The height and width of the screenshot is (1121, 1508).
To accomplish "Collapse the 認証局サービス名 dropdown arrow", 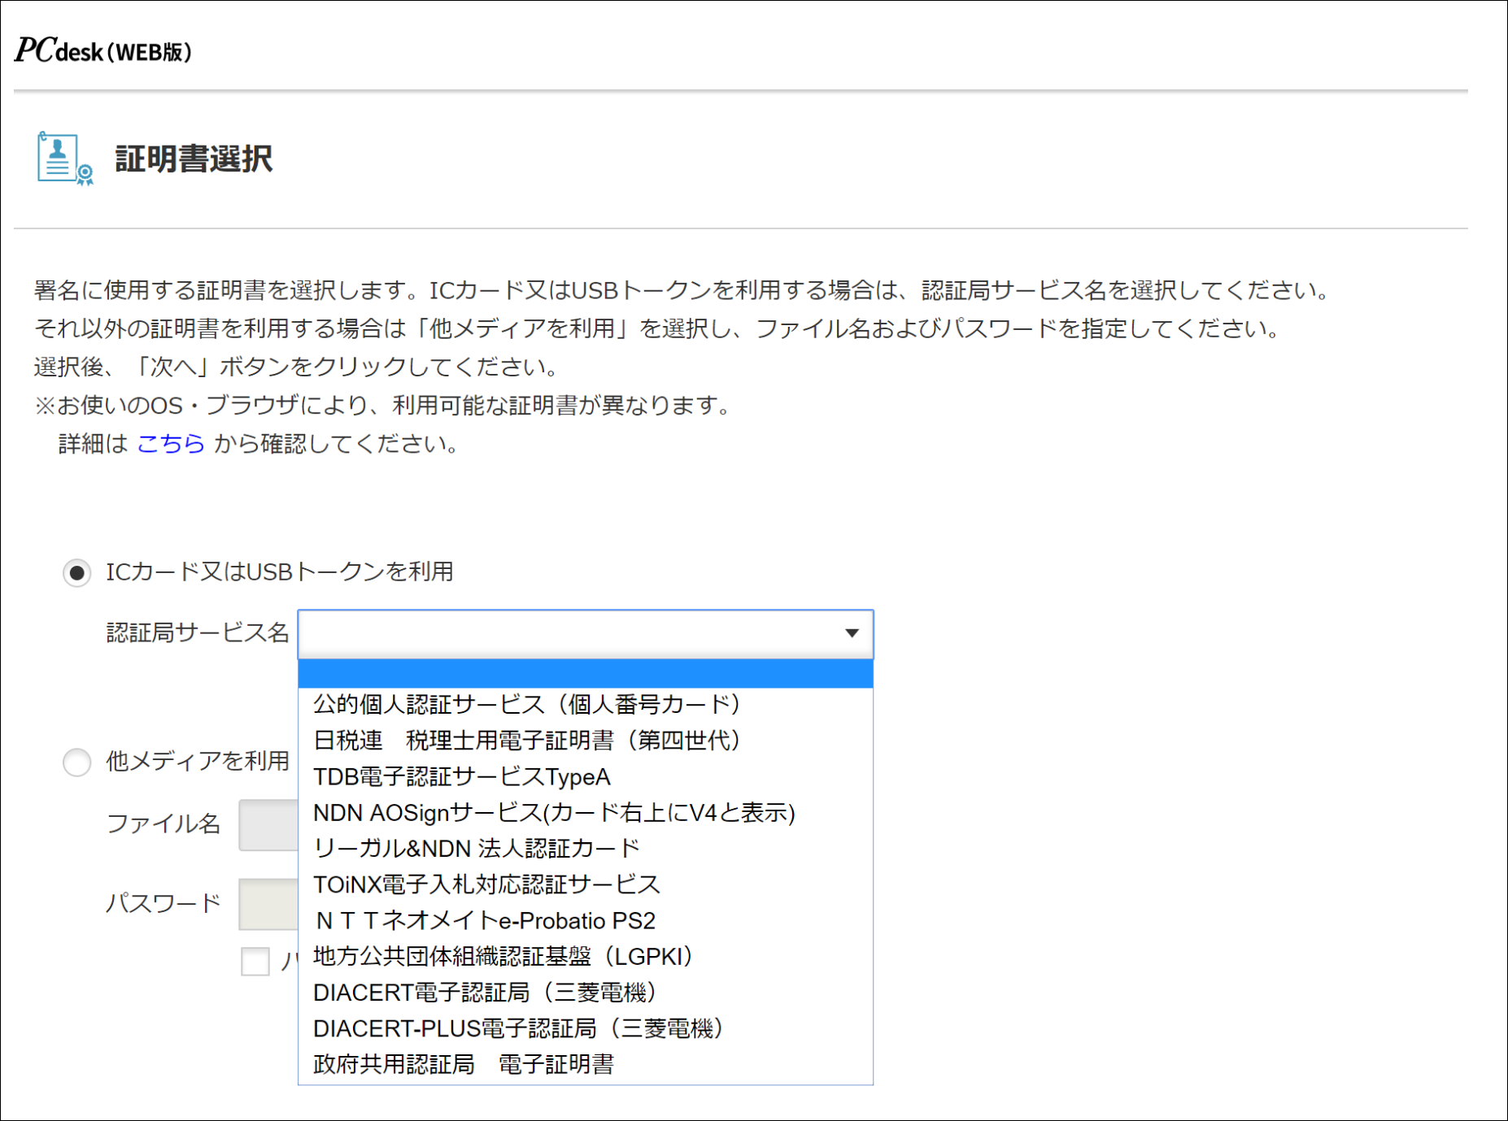I will coord(852,633).
